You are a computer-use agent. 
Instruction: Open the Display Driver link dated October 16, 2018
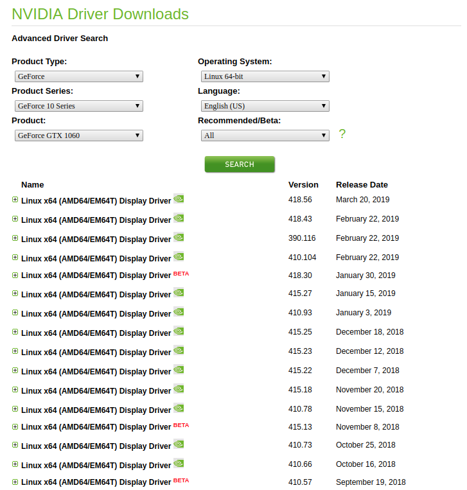click(x=96, y=466)
